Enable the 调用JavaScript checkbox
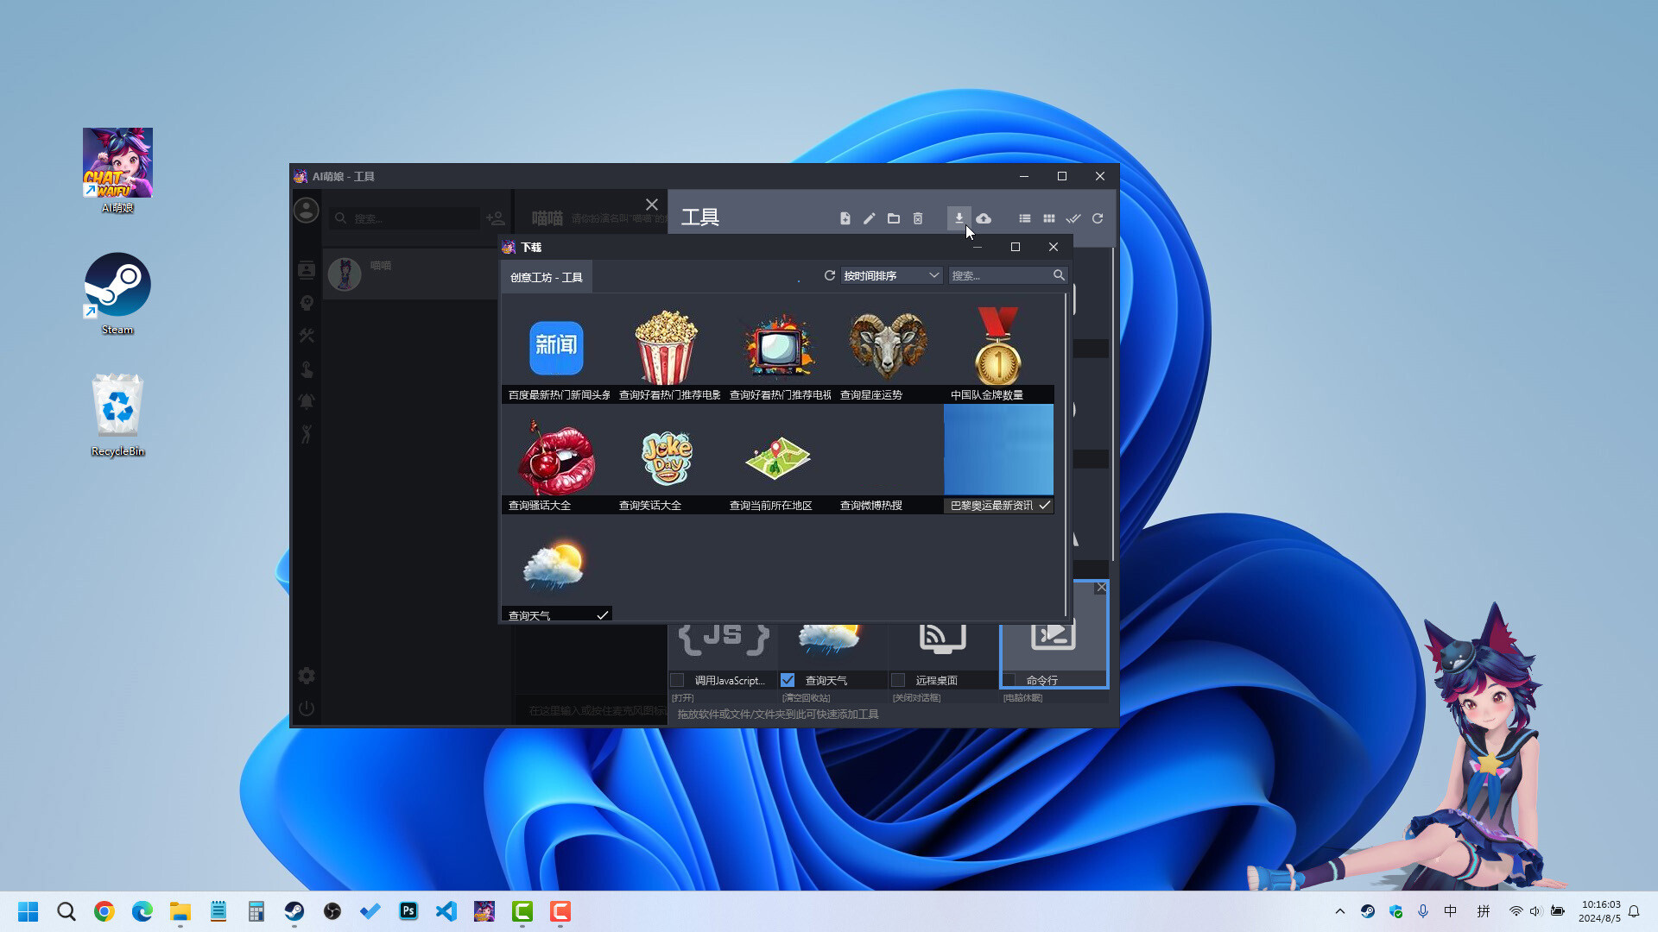Viewport: 1658px width, 932px height. click(677, 679)
